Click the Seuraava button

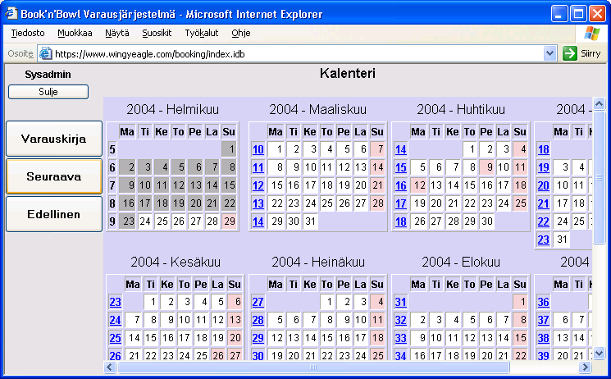coord(53,176)
